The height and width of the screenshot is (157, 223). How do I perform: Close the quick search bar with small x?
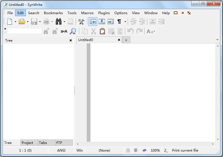tap(5, 29)
